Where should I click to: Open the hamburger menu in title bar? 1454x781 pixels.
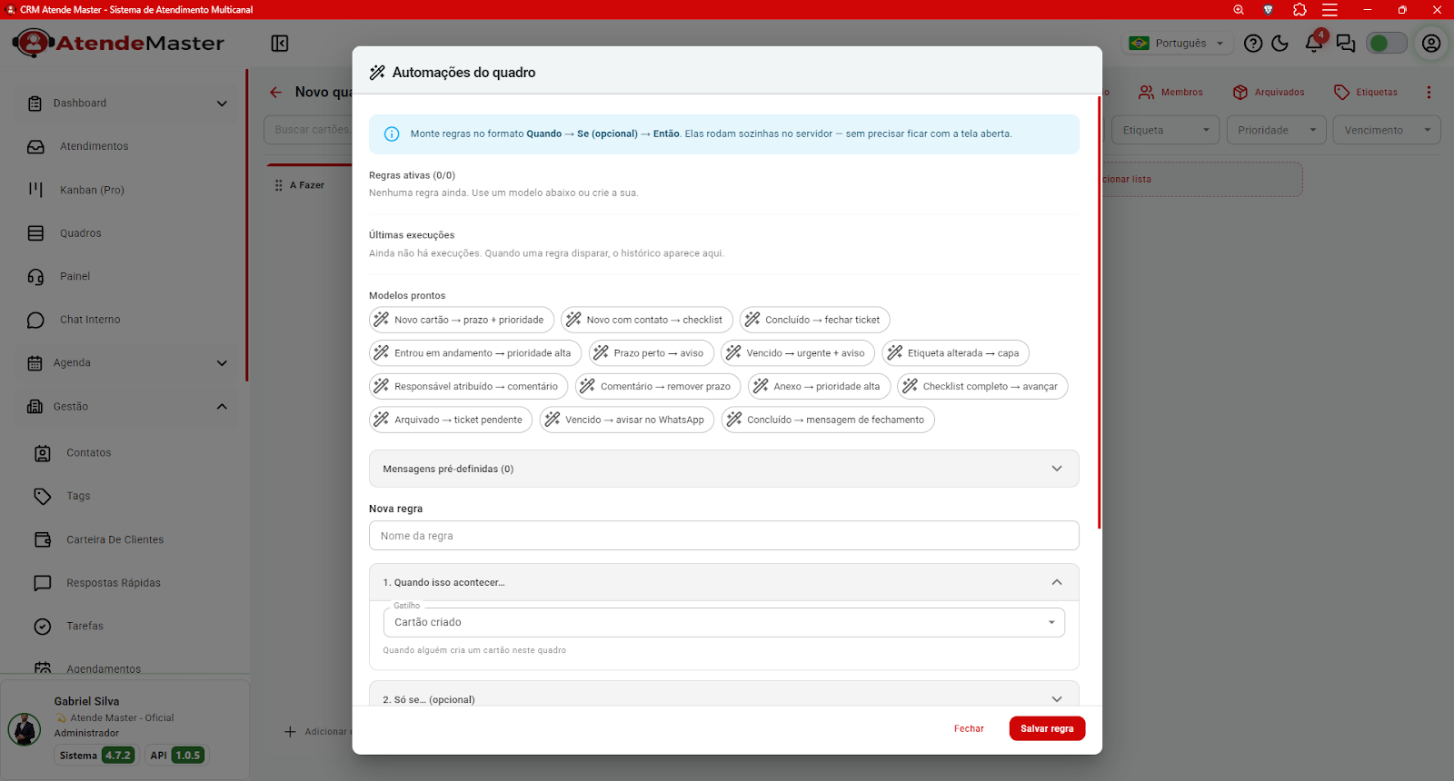point(1330,10)
